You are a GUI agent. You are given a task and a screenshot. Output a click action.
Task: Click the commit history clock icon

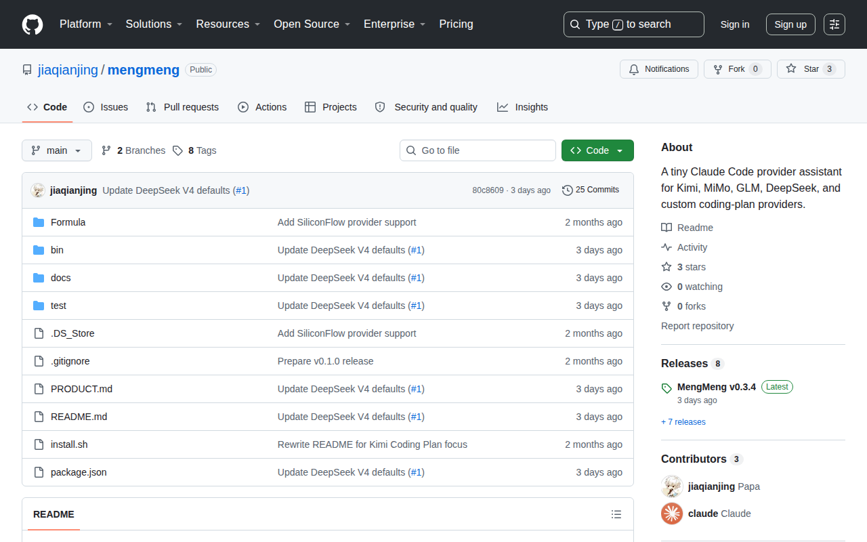568,190
